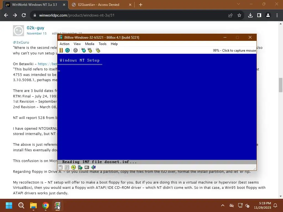Click the November 15 post date link
Viewport: 283px width, 212px height.
37,33
